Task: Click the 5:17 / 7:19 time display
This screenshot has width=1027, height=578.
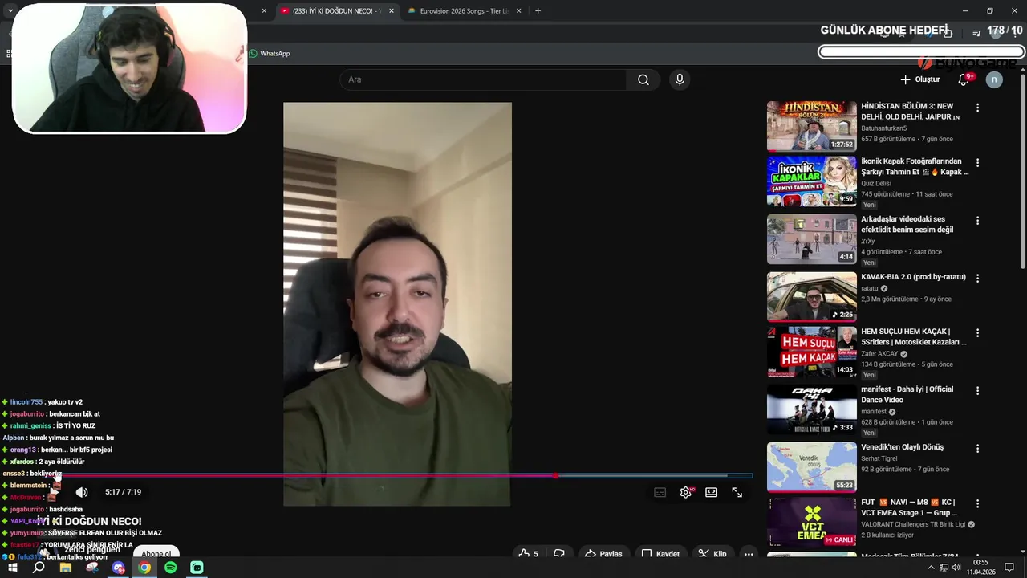Action: point(123,492)
